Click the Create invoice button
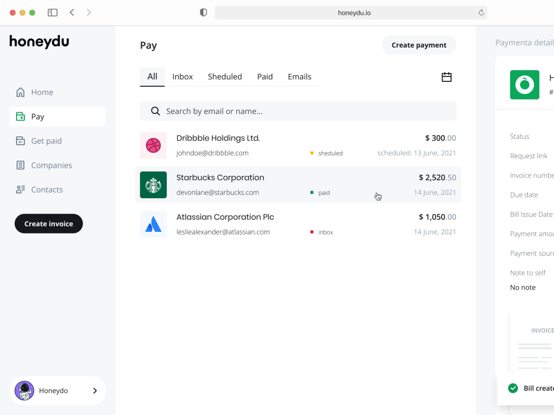 click(x=49, y=224)
